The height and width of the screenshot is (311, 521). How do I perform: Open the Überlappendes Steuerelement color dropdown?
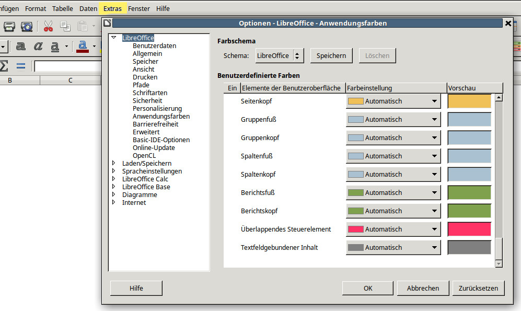click(x=393, y=229)
